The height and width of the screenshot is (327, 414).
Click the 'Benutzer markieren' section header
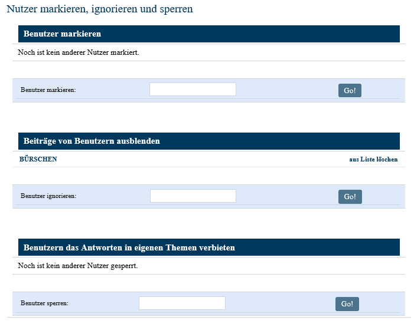(x=62, y=34)
